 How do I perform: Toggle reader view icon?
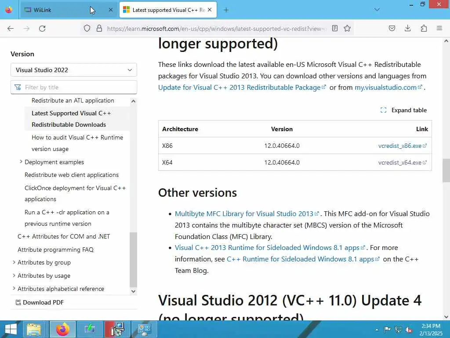(x=334, y=28)
